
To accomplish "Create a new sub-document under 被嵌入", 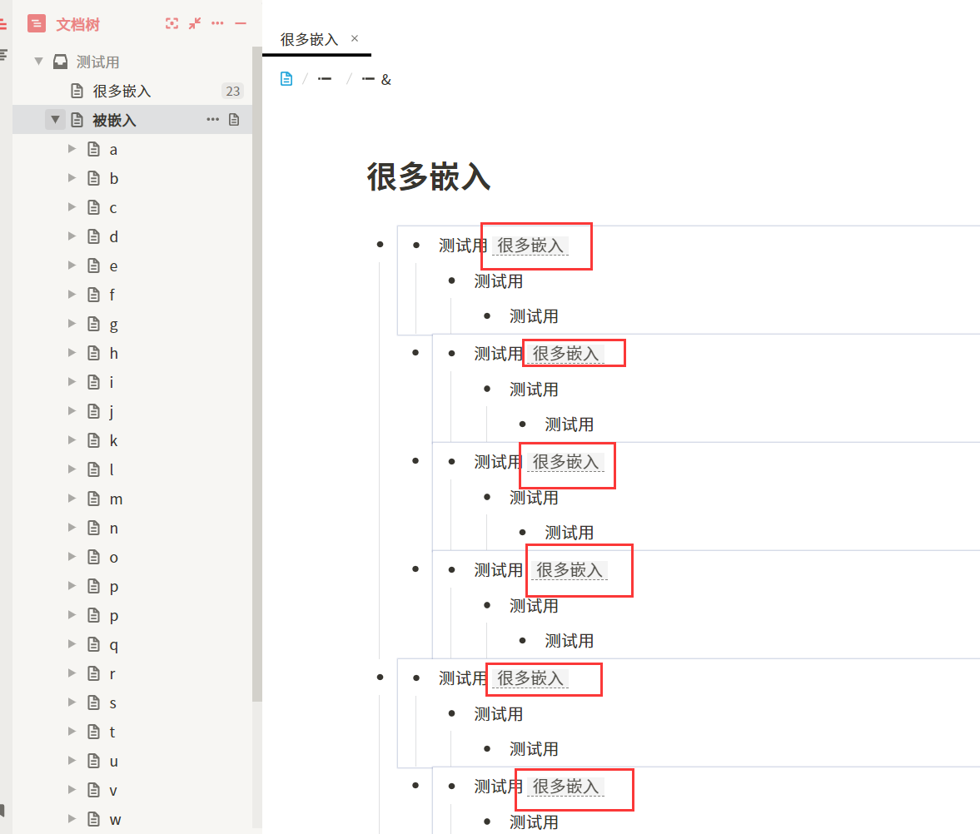I will click(x=234, y=119).
